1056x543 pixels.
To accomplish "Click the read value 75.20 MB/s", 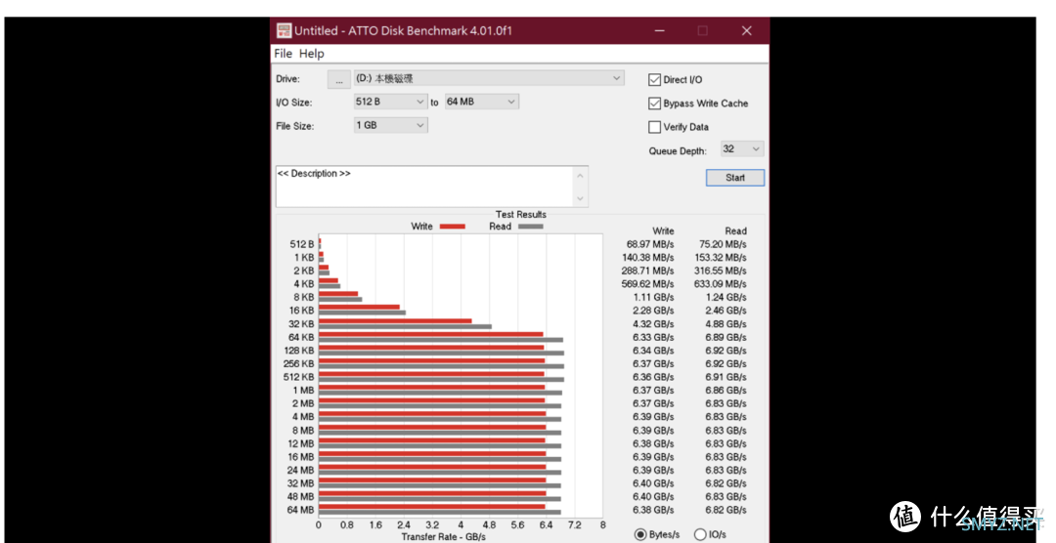I will tap(721, 244).
